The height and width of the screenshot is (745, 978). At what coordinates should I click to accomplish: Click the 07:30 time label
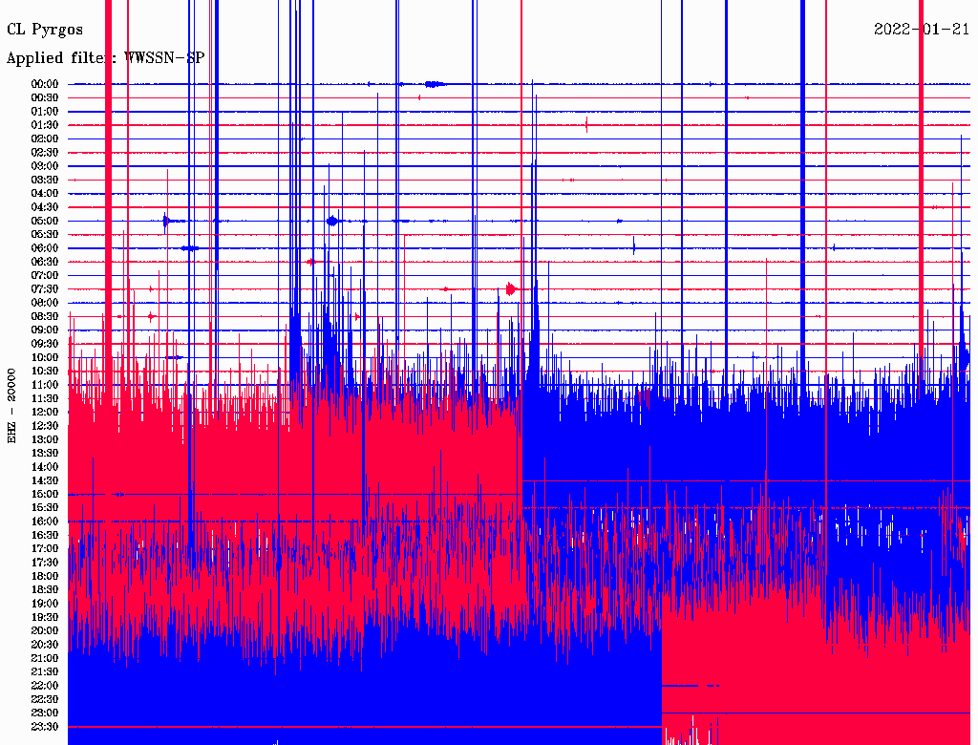46,289
